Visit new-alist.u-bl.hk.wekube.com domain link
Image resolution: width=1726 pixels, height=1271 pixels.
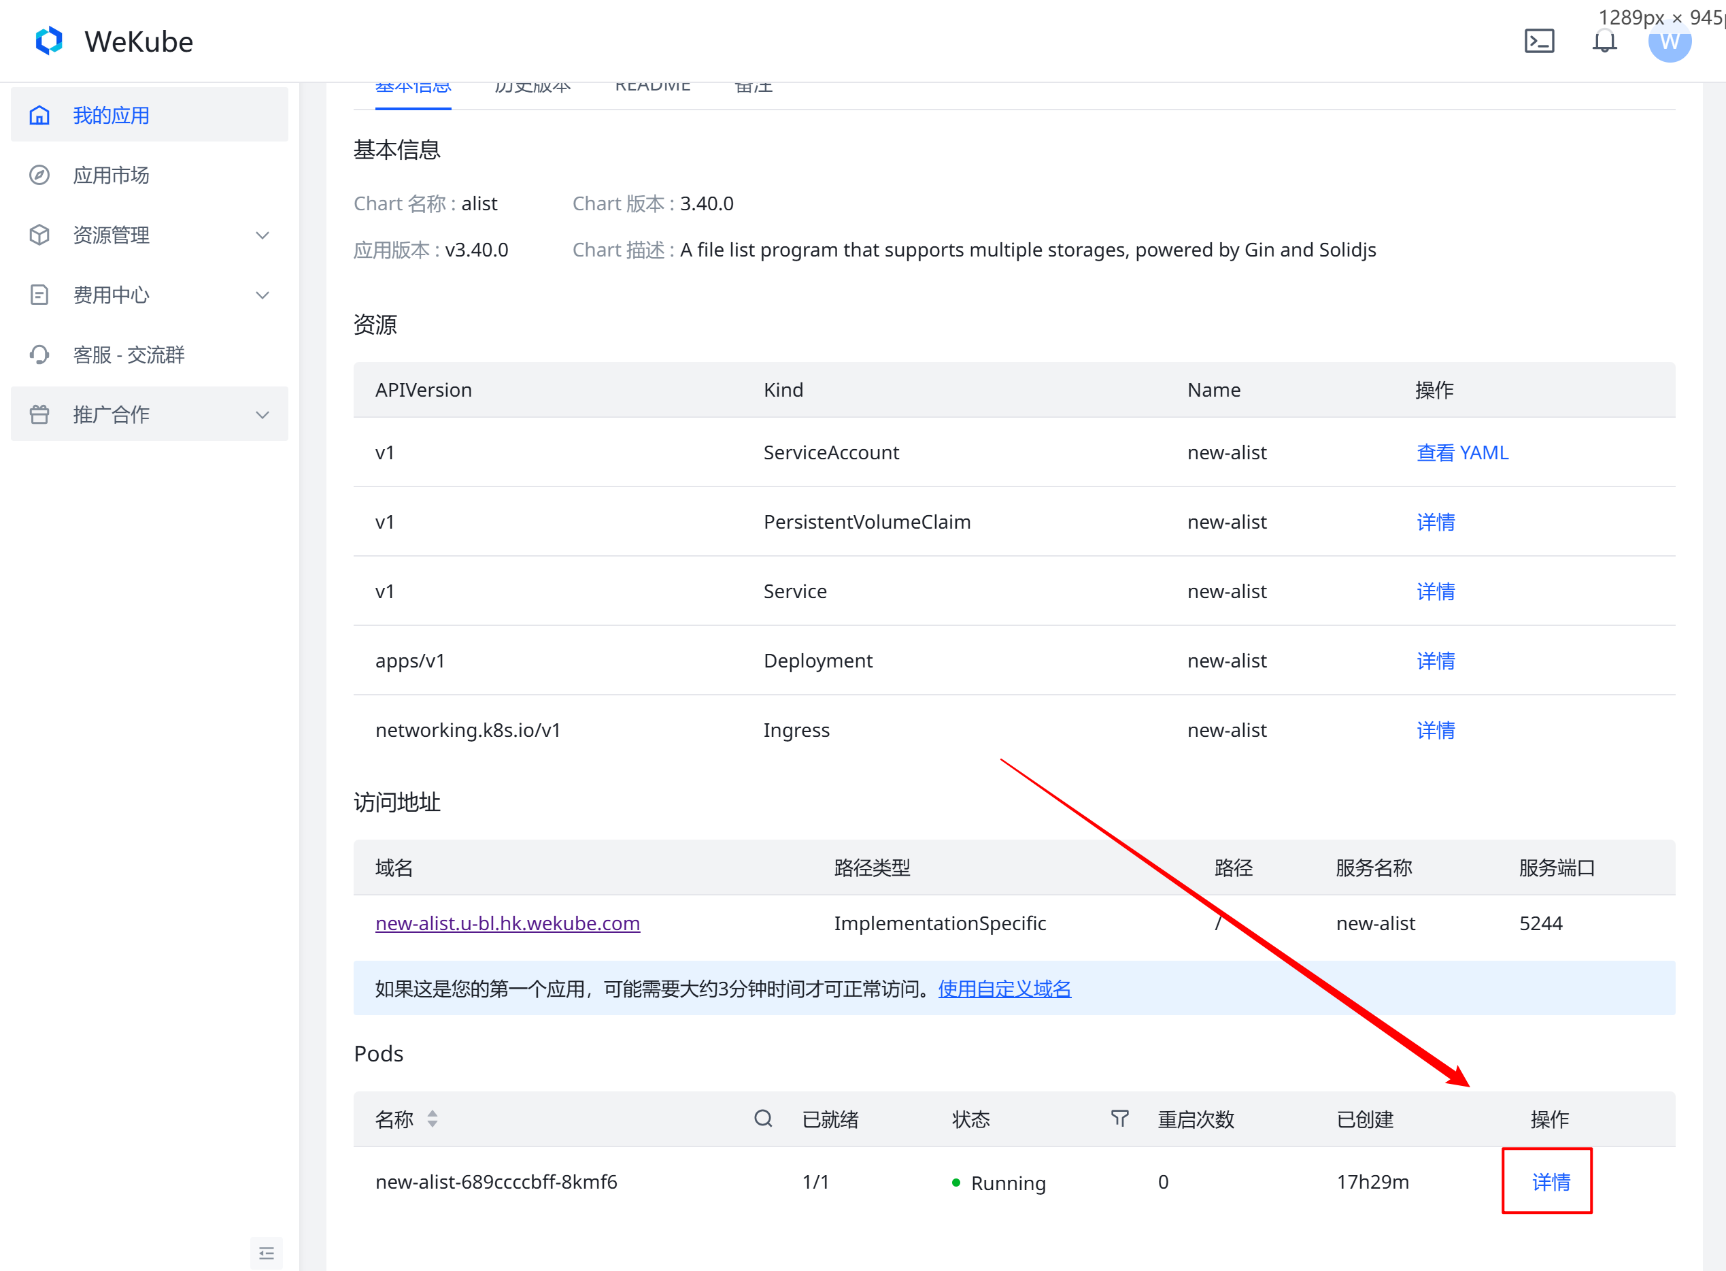pos(507,923)
